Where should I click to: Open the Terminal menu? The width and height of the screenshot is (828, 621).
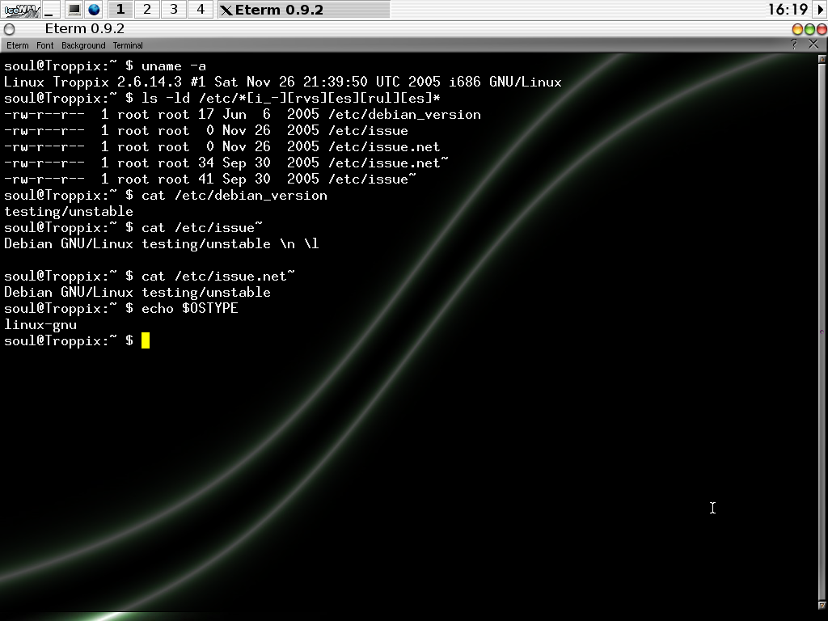128,45
